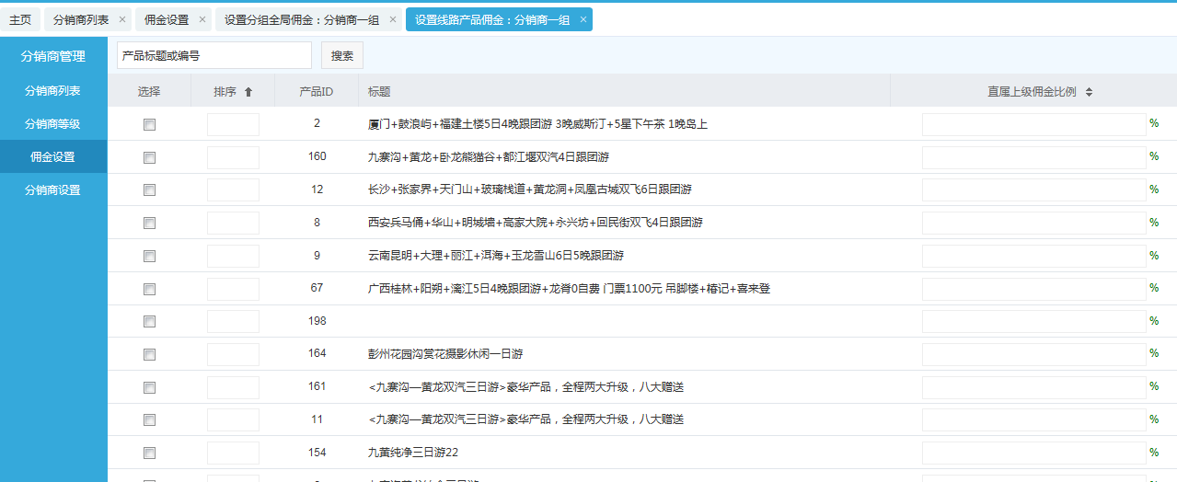The width and height of the screenshot is (1177, 482).
Task: Close the 设置分组全局佣金 tab
Action: coord(393,19)
